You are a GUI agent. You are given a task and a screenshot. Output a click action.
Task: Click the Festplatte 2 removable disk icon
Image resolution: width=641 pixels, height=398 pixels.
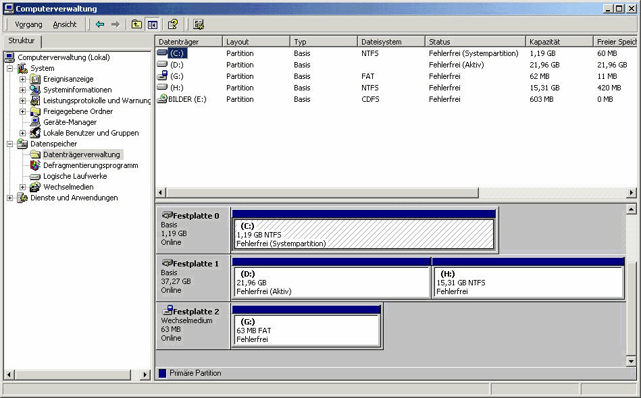pos(168,310)
